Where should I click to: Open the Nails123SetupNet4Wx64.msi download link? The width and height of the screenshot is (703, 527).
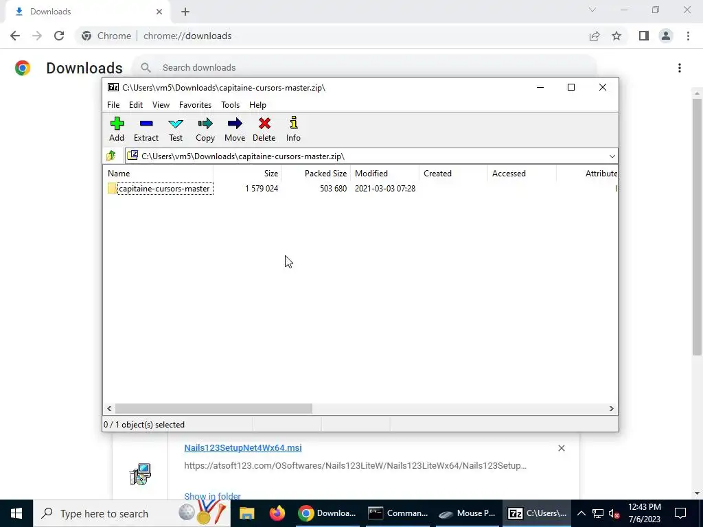click(243, 447)
